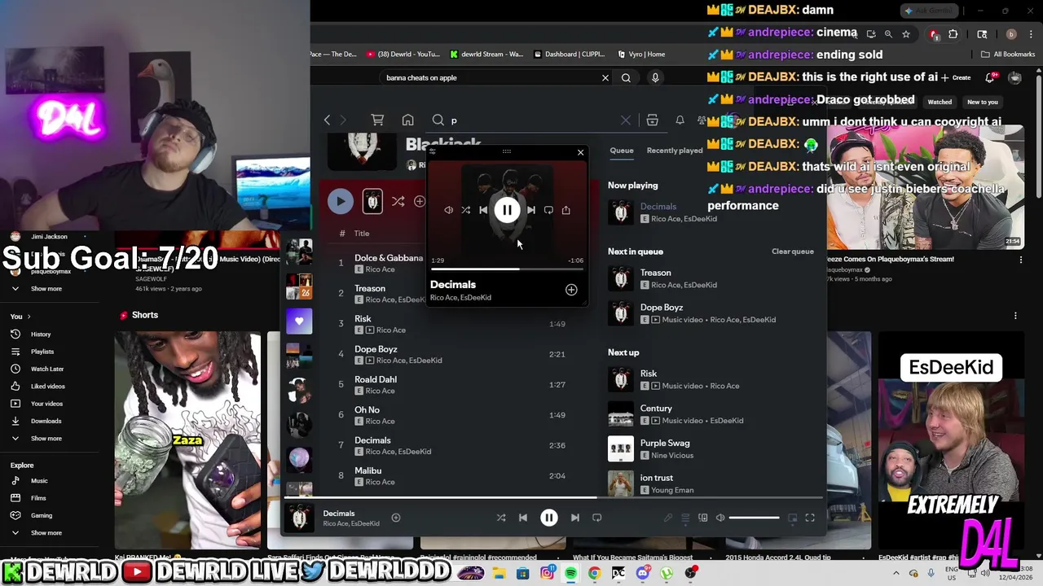Toggle shuffle in bottom playback bar
The image size is (1043, 586).
pos(501,518)
